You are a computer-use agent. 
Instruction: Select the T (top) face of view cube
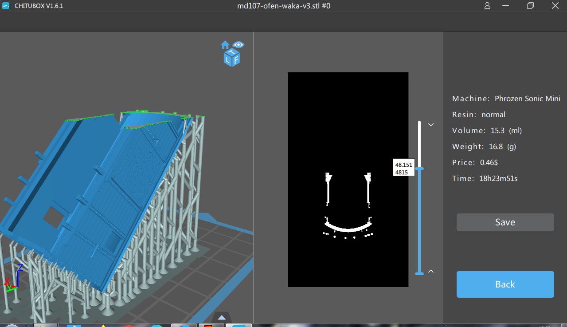232,53
